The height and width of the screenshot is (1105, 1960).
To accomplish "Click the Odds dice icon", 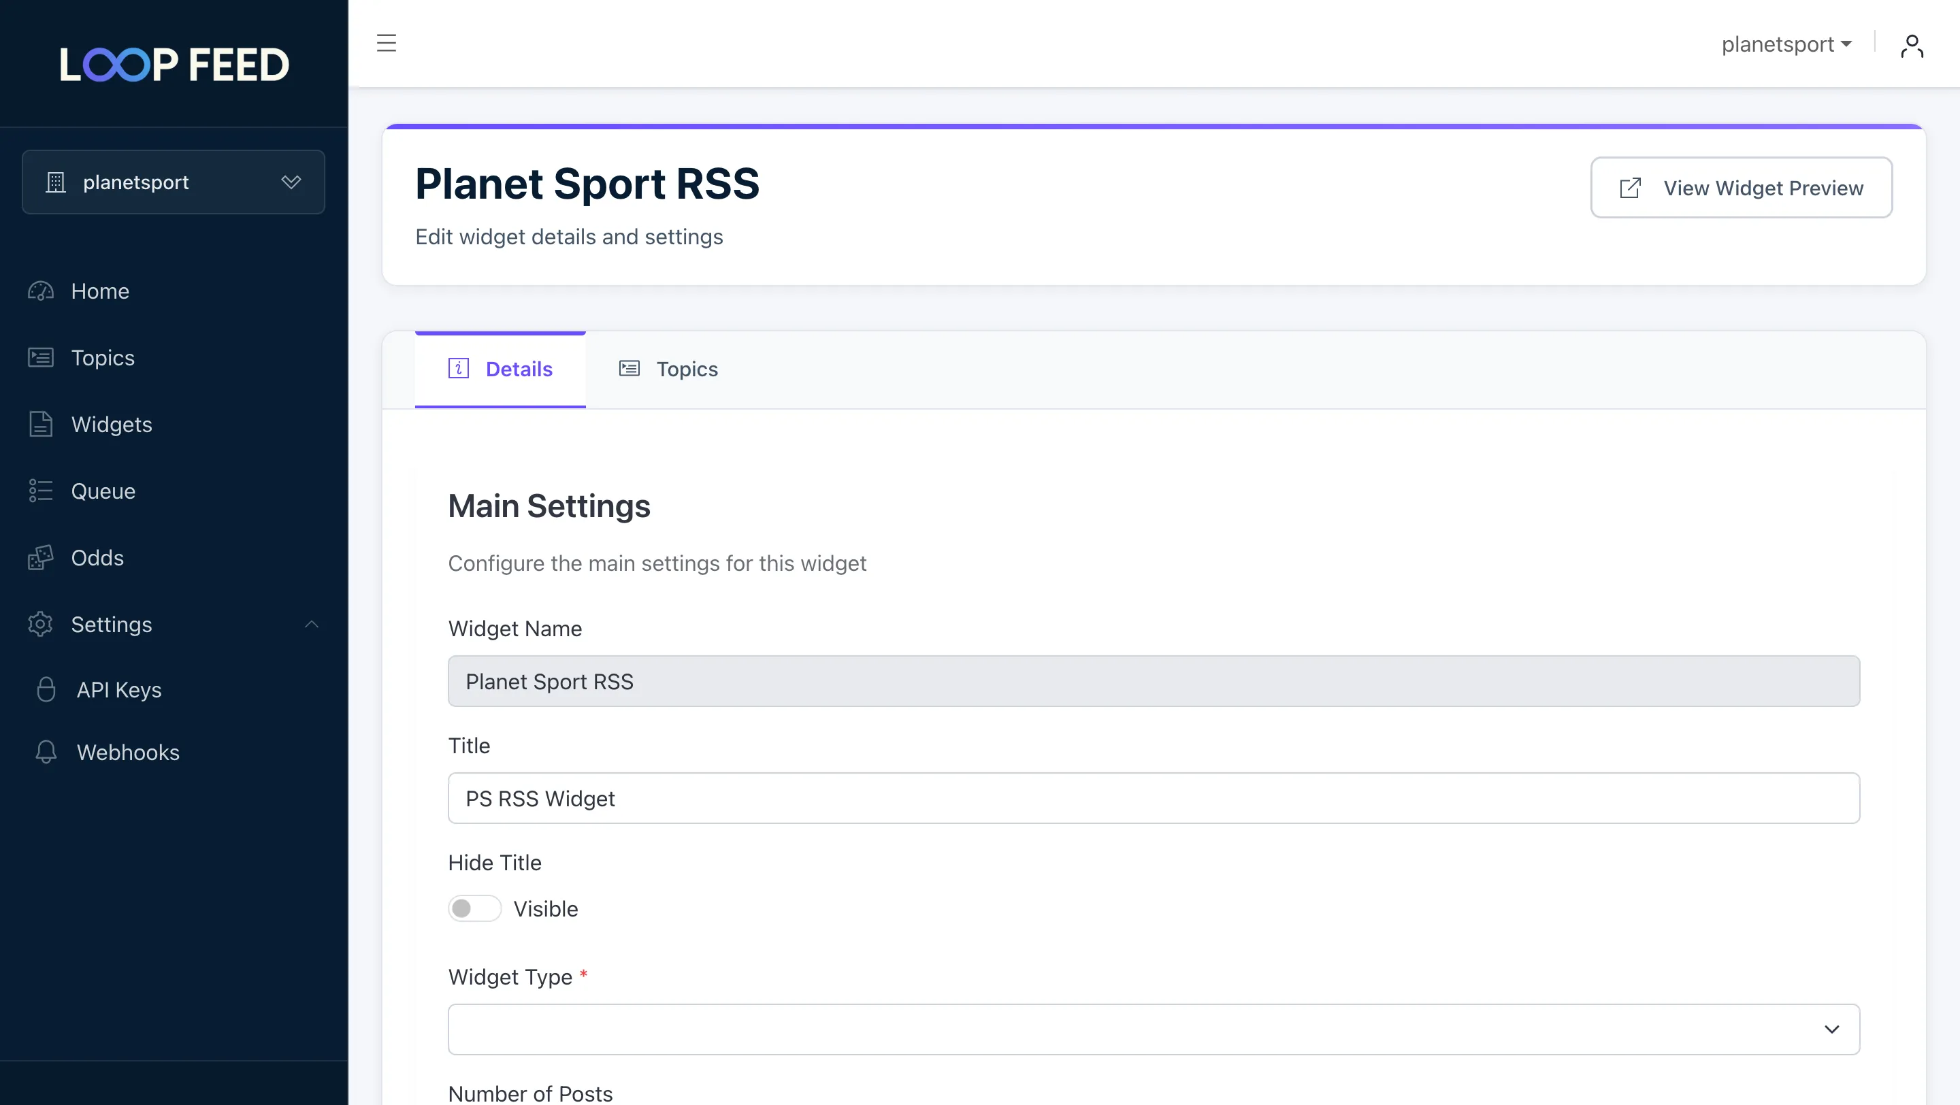I will (x=40, y=557).
